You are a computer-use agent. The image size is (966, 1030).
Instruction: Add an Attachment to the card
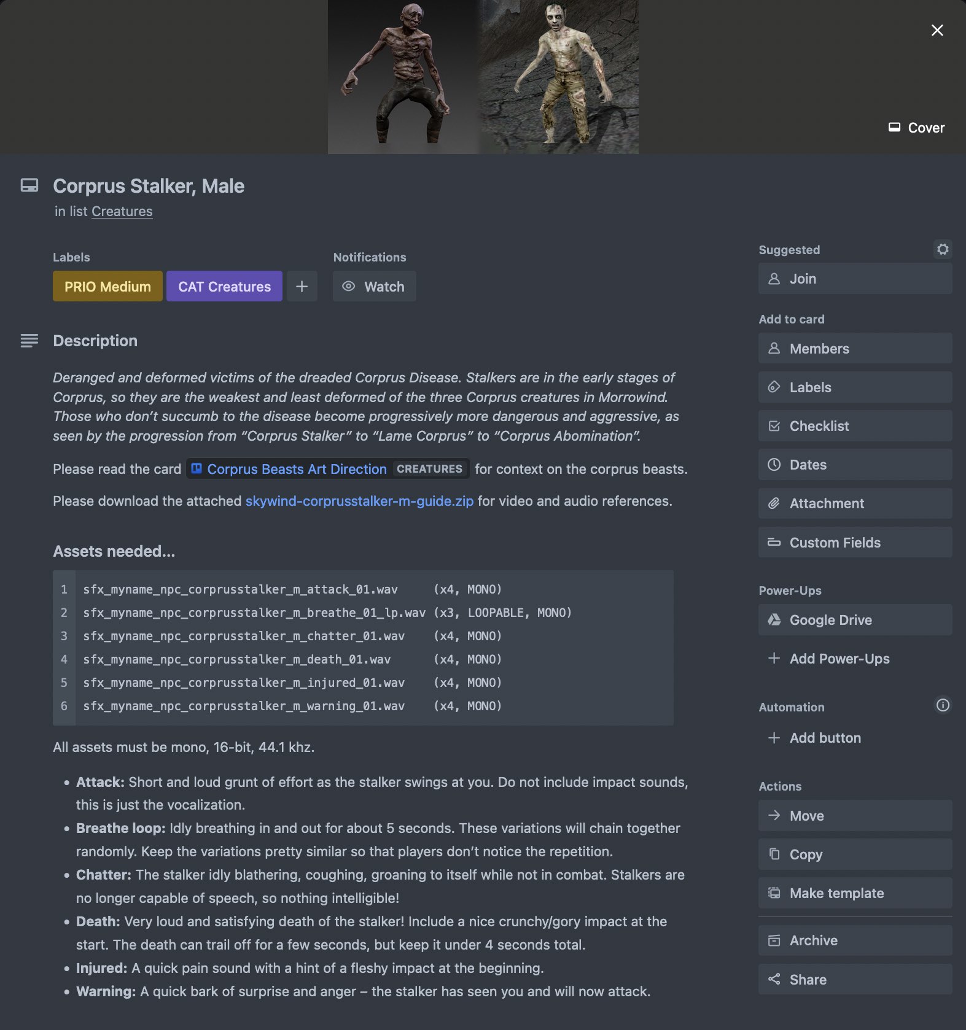point(855,503)
